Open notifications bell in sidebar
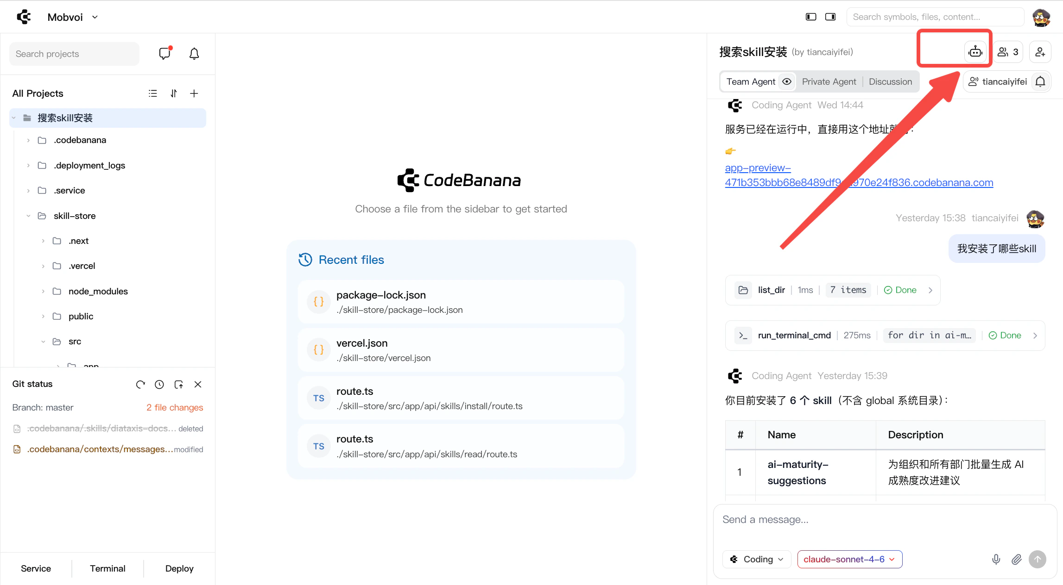Image resolution: width=1063 pixels, height=585 pixels. pos(194,54)
